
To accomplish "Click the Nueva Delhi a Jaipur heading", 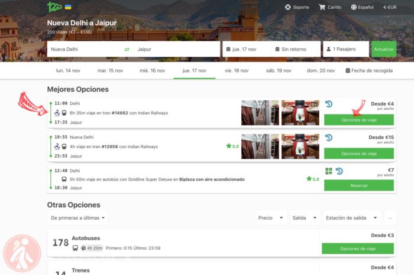I will pos(82,23).
